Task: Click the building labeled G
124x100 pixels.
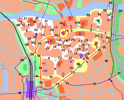Action: pyautogui.click(x=80, y=34)
